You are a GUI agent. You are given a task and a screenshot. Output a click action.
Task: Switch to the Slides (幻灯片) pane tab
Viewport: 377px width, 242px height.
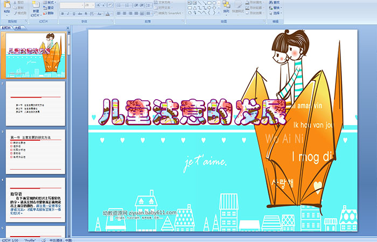coord(6,28)
